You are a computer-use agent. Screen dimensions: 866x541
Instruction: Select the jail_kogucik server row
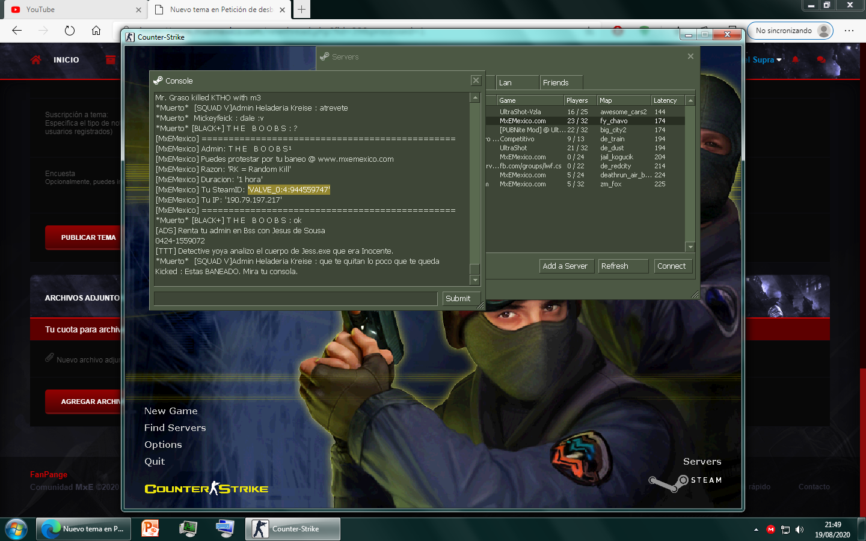pyautogui.click(x=585, y=157)
